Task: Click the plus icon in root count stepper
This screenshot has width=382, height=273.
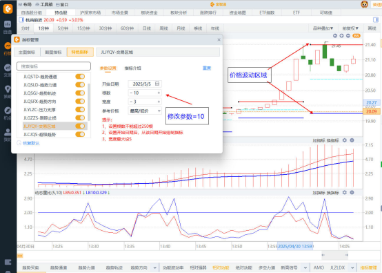Action: [159, 93]
